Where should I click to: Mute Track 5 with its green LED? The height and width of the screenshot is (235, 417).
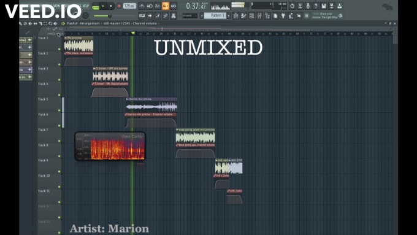tap(59, 110)
